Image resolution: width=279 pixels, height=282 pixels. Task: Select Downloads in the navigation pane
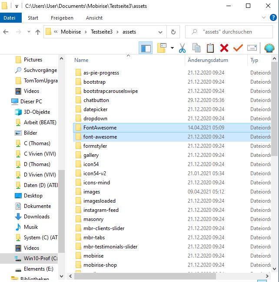[x=37, y=217]
